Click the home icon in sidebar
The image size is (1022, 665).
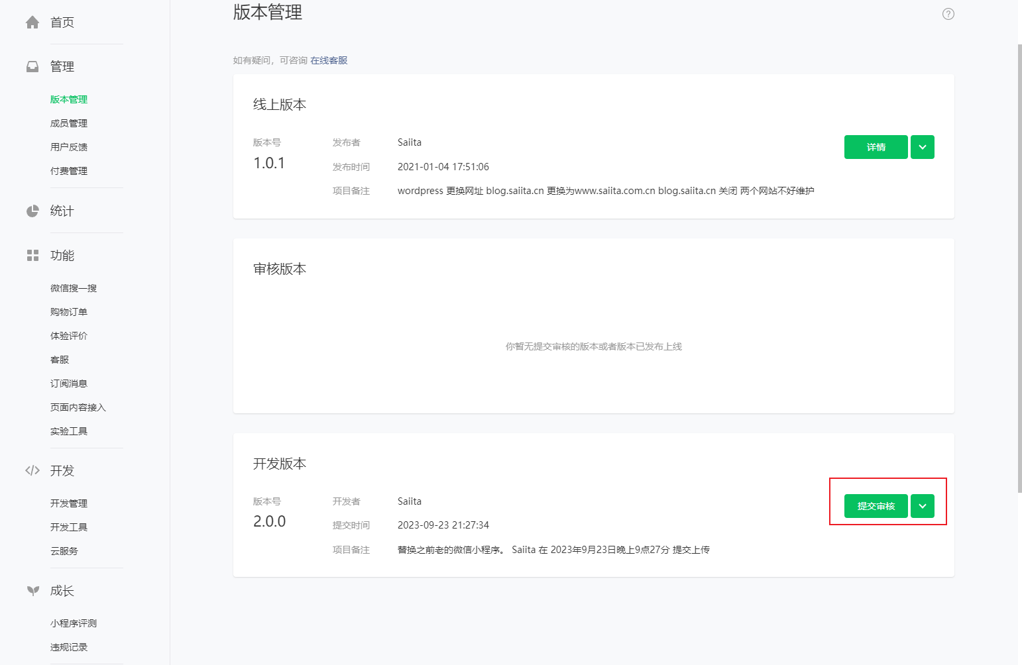coord(32,23)
